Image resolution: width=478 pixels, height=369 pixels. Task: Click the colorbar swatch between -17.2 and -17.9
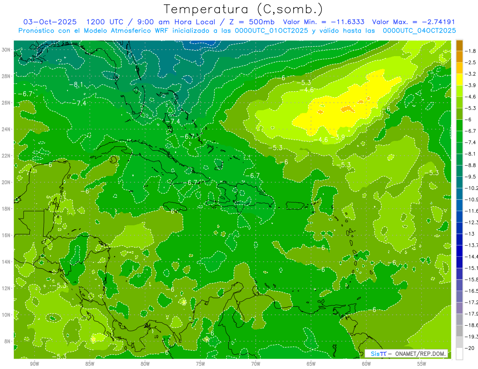point(459,308)
